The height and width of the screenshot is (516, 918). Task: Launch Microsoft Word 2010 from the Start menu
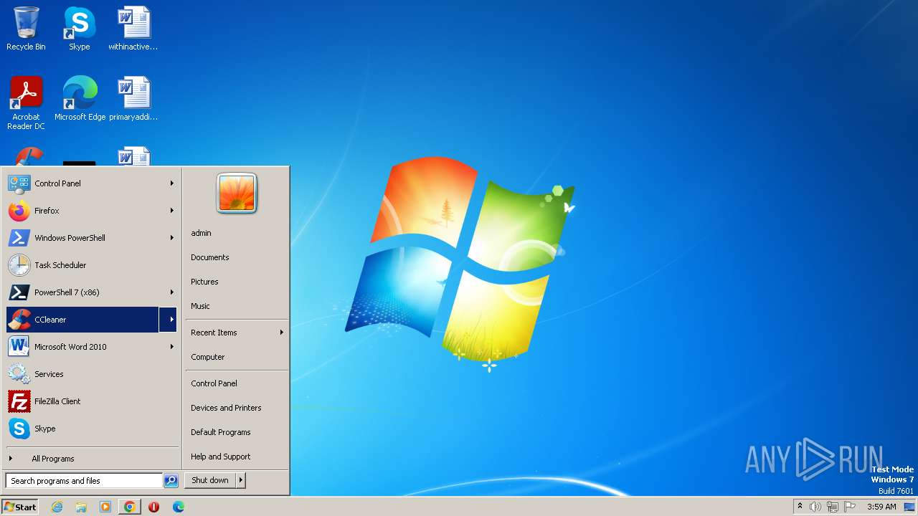(x=92, y=347)
